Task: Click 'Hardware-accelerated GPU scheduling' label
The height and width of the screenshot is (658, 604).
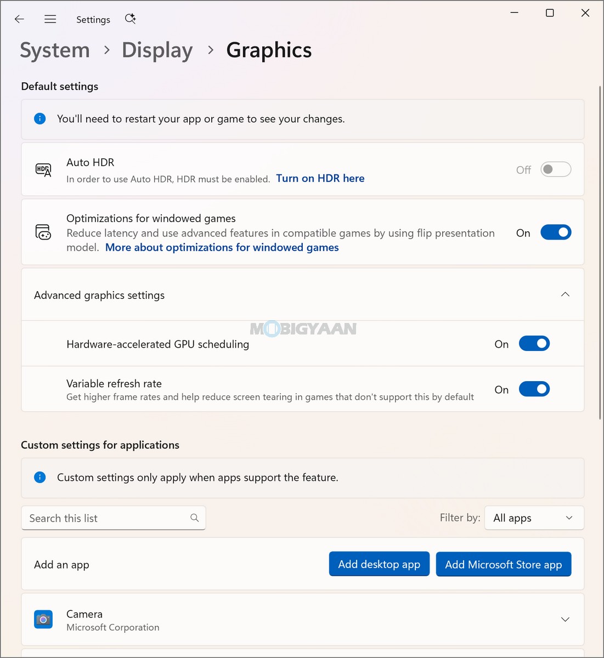Action: (158, 344)
